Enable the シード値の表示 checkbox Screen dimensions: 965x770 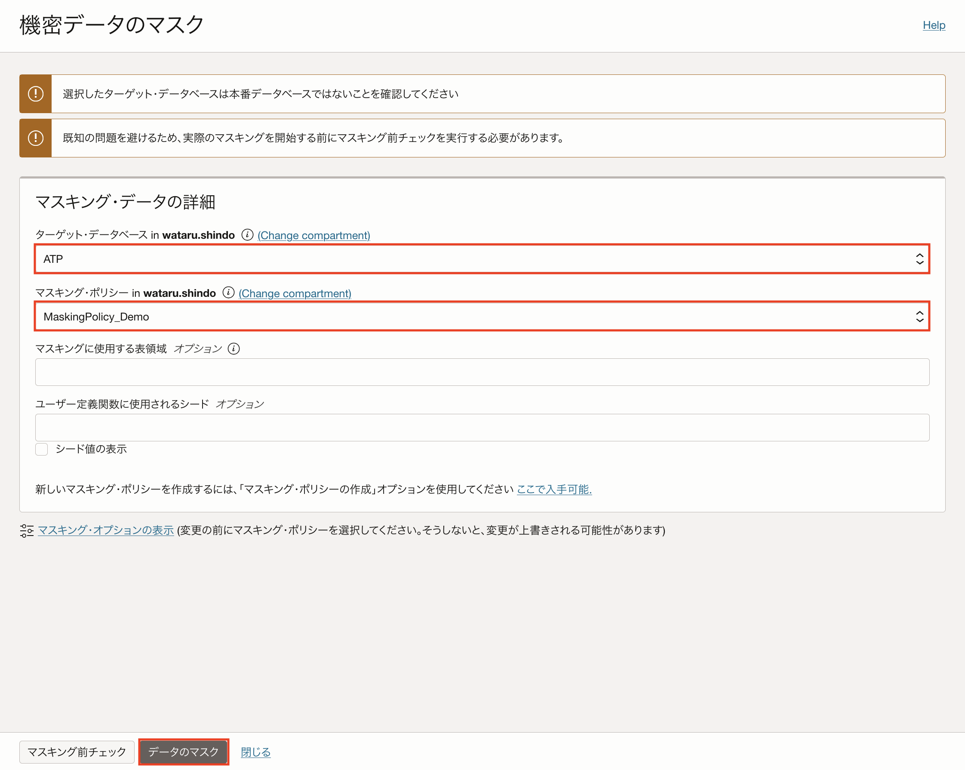pyautogui.click(x=41, y=449)
